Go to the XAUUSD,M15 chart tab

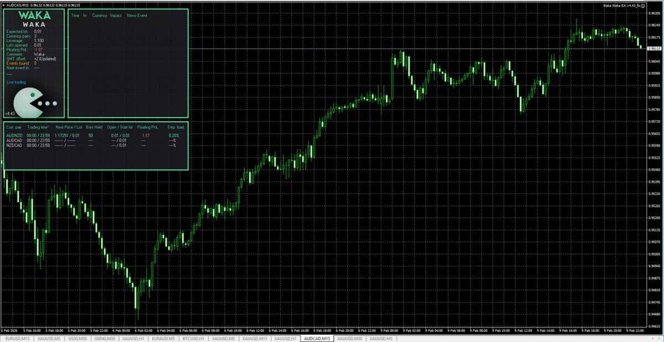point(255,338)
